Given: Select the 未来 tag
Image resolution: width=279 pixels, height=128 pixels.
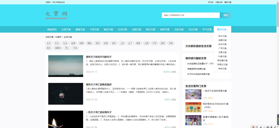Looking at the screenshot, I should tap(75, 48).
